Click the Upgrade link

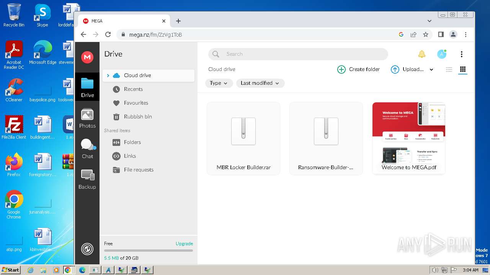pos(184,244)
